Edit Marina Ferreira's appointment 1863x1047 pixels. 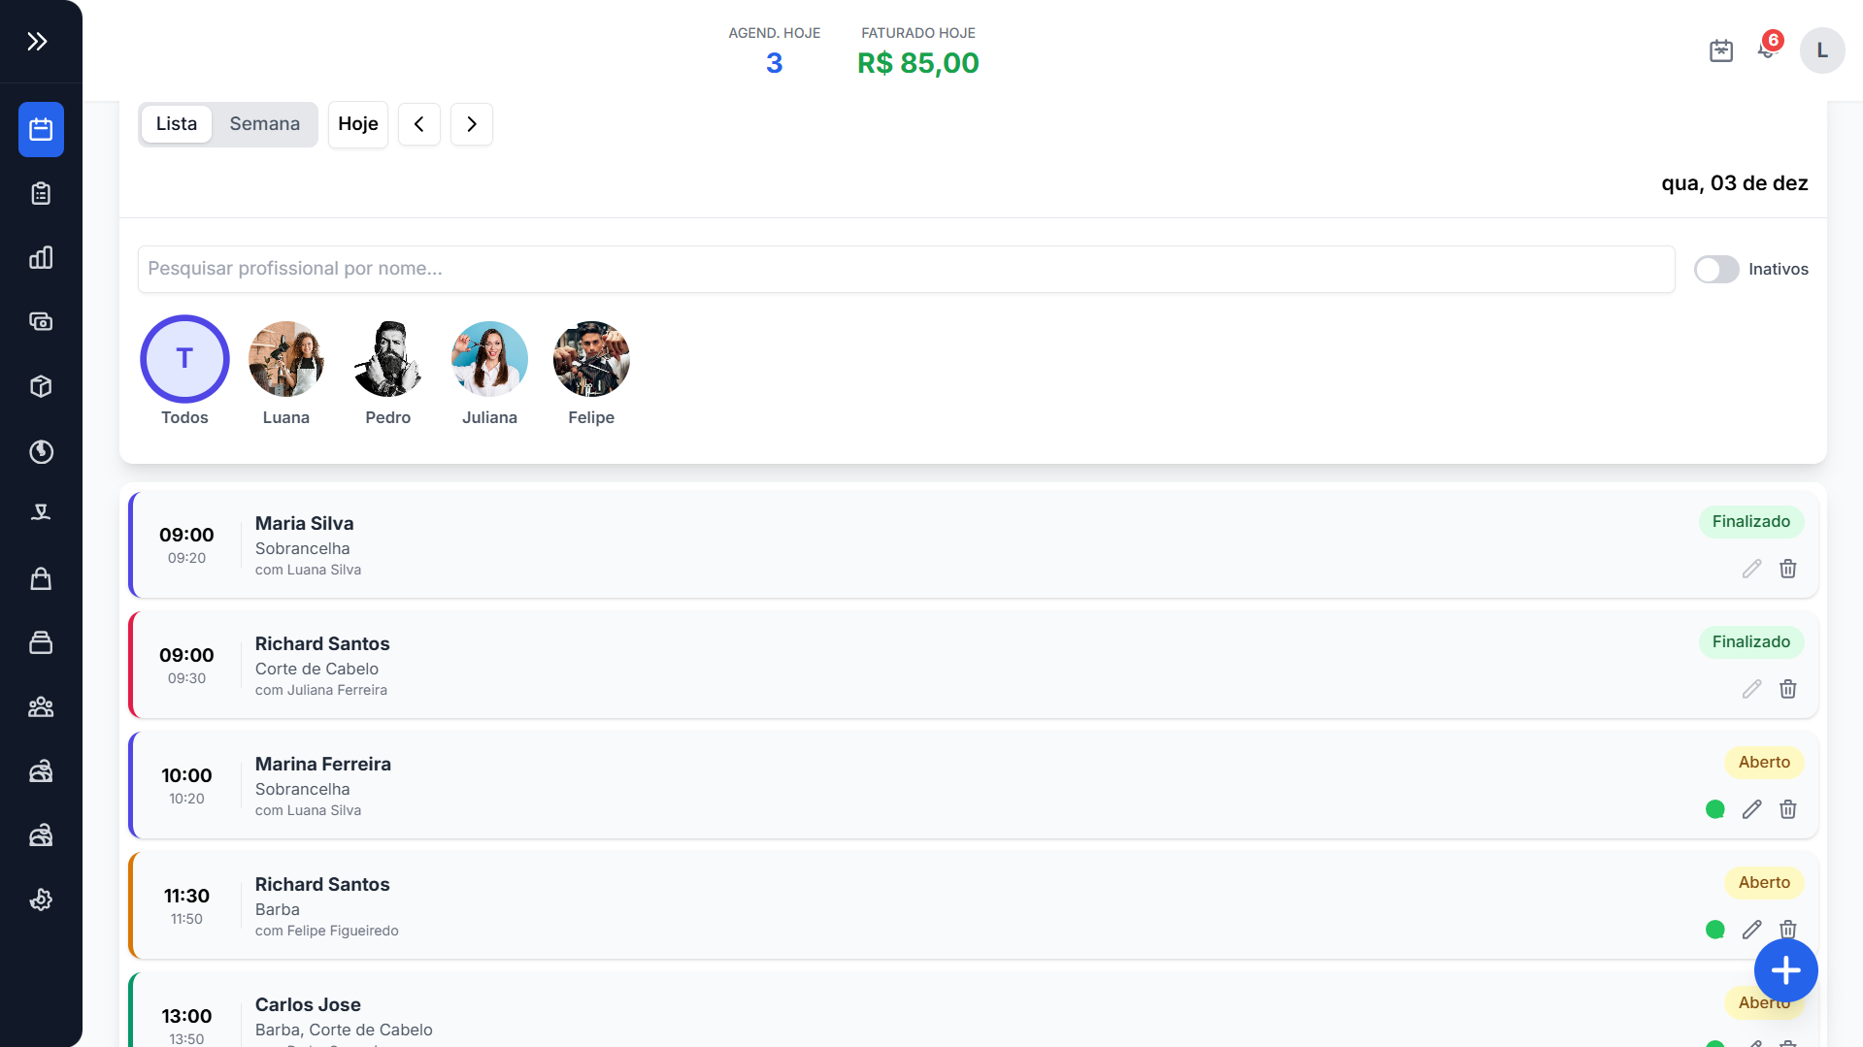pyautogui.click(x=1751, y=809)
